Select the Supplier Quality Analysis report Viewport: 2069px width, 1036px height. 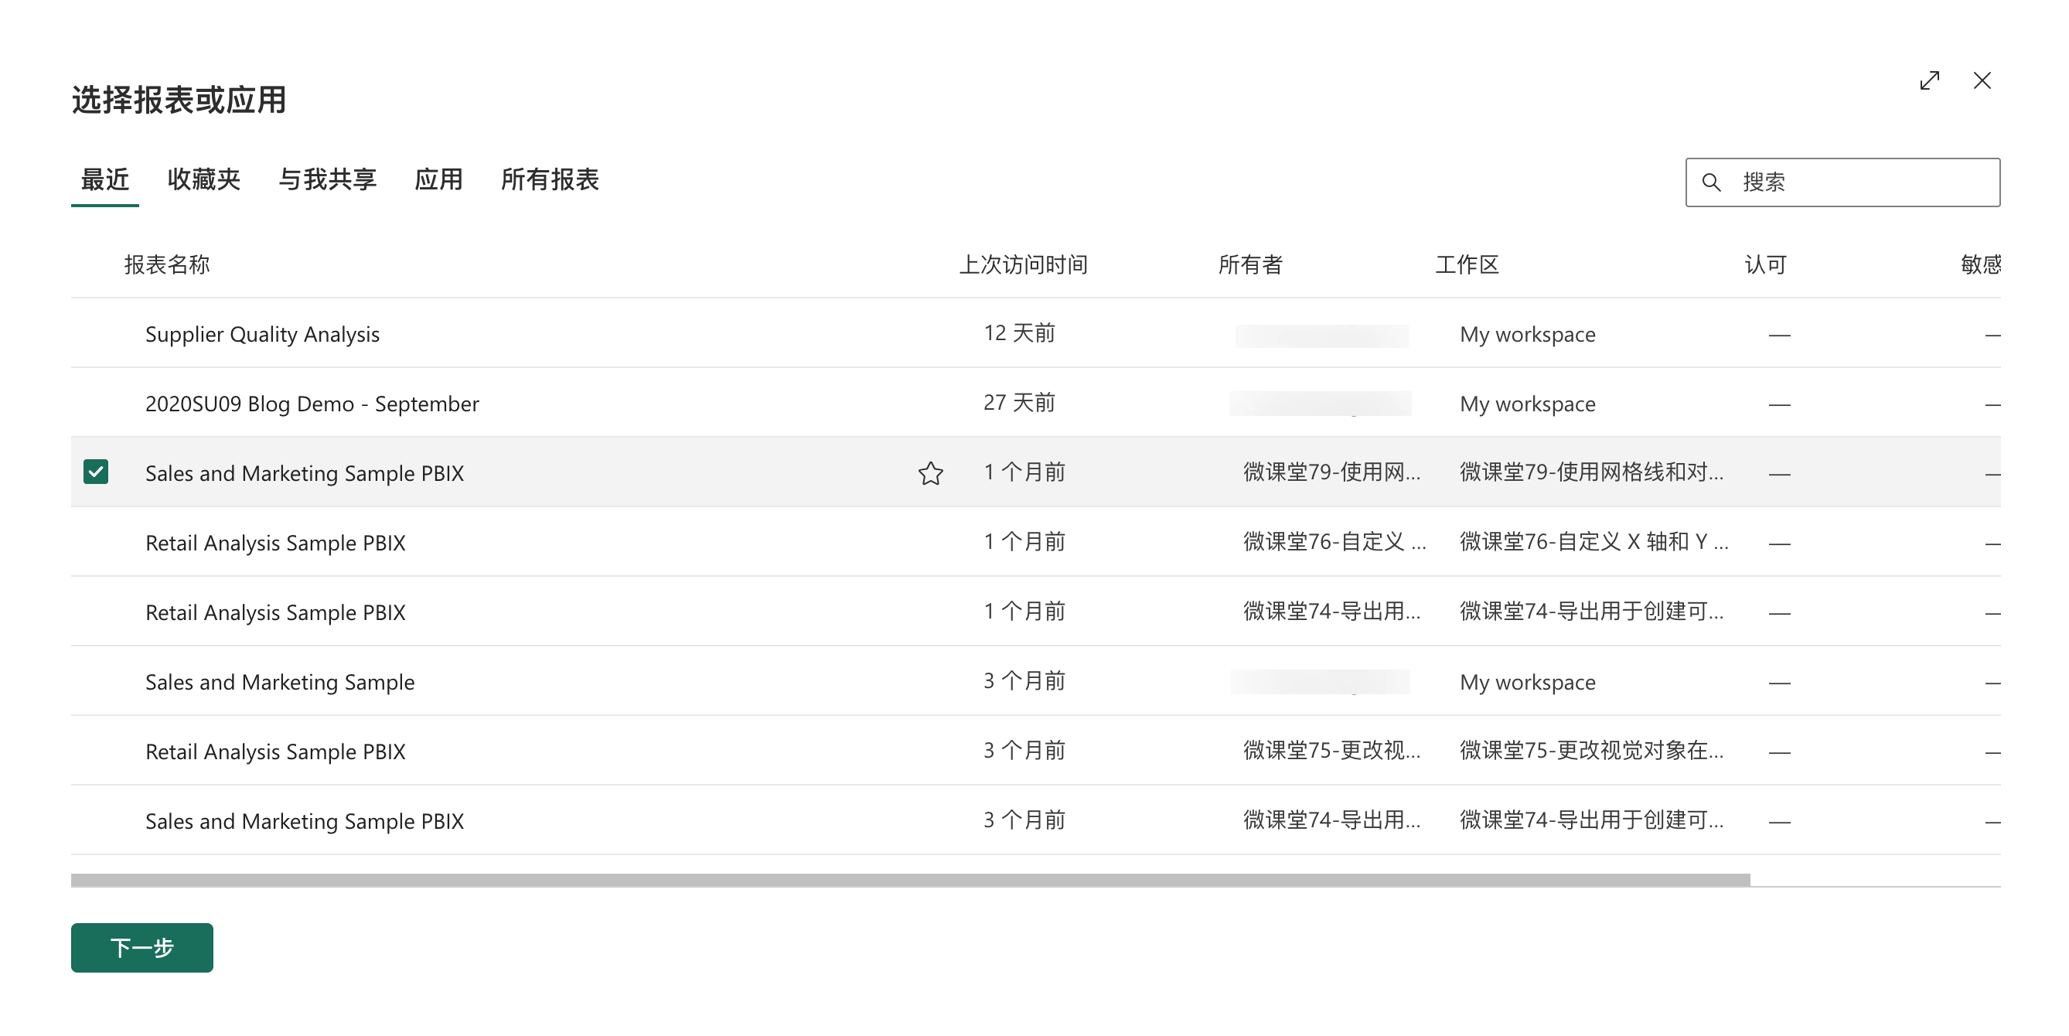[262, 334]
